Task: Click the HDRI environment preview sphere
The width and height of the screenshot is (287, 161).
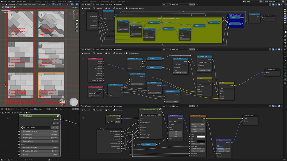Action: [62, 101]
